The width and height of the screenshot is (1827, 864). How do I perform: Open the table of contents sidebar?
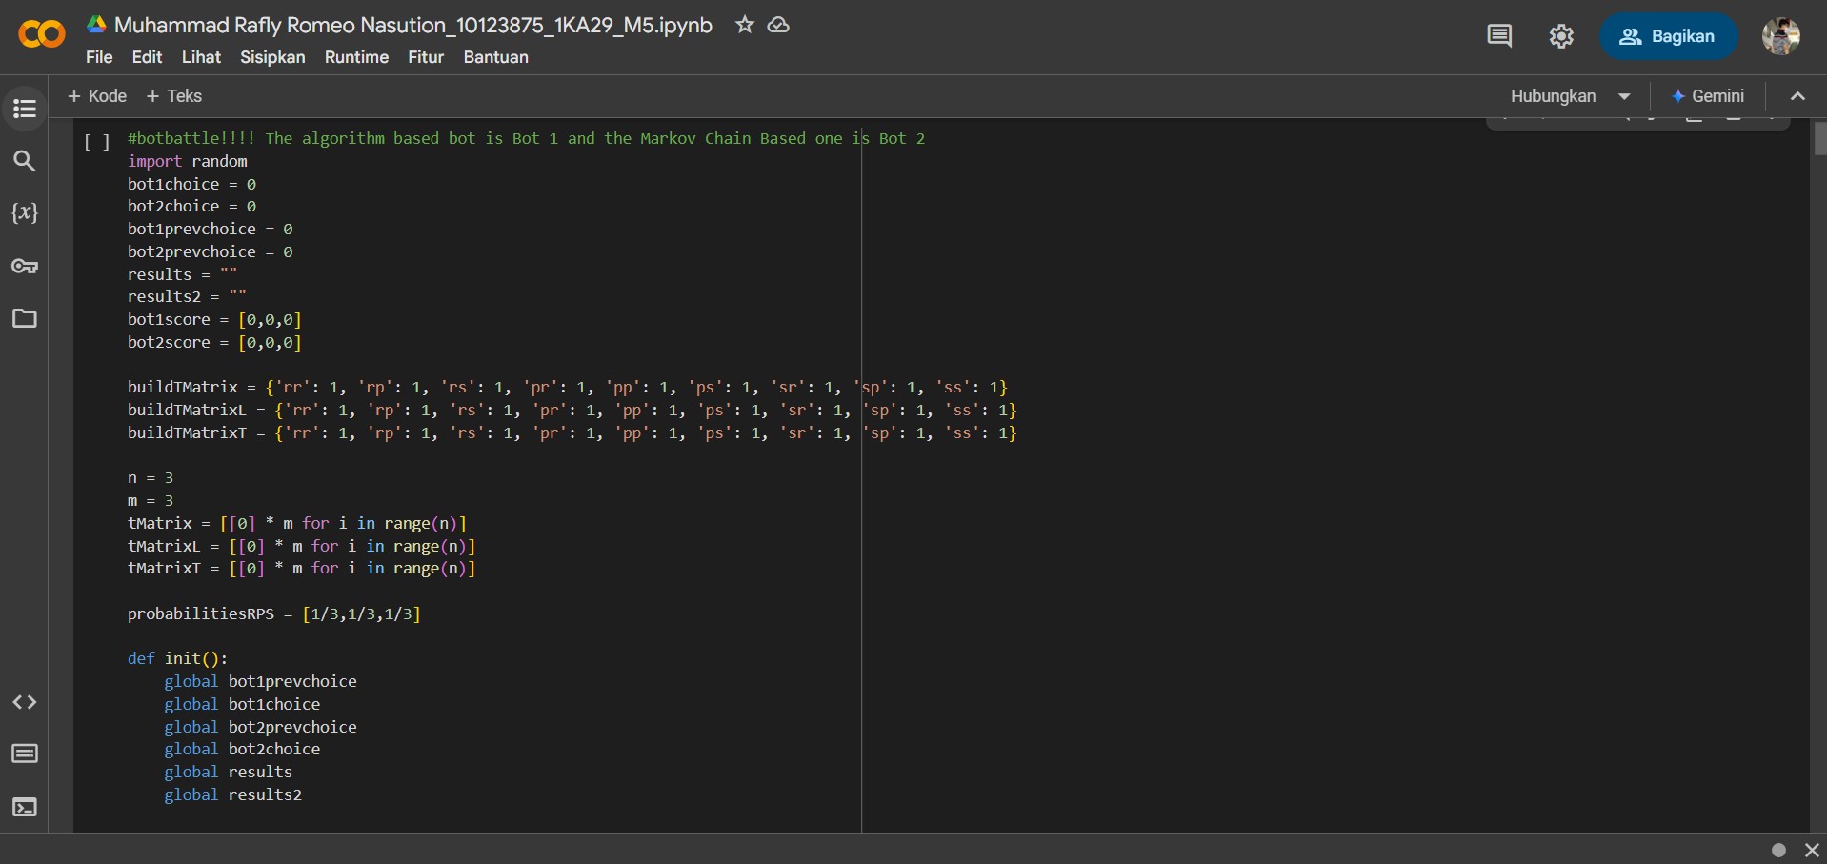[25, 109]
